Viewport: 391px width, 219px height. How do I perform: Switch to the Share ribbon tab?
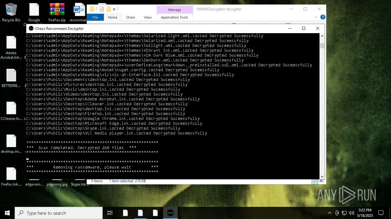click(x=130, y=17)
